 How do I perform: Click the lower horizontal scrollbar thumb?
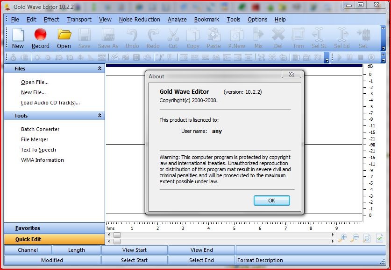117,242
